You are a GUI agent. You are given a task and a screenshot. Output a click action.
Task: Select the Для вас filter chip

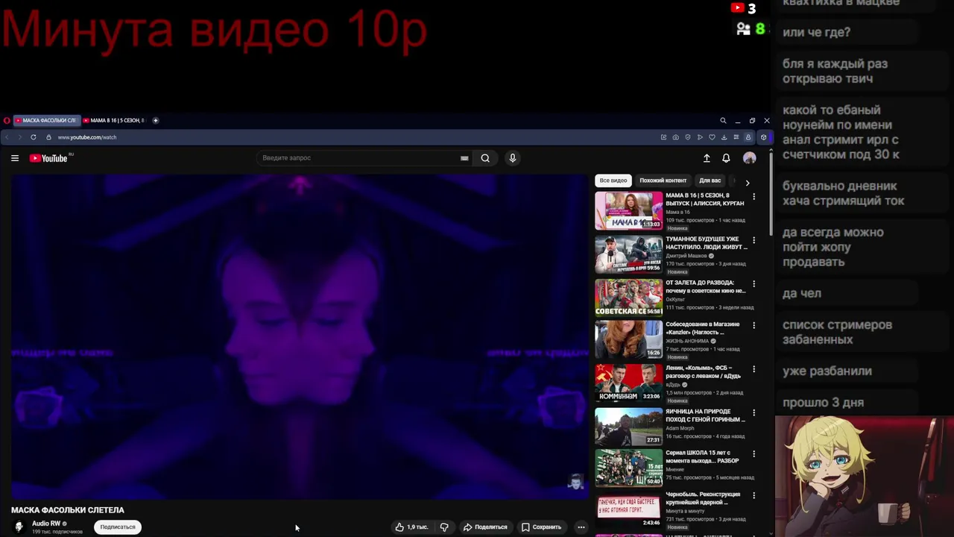pos(710,180)
